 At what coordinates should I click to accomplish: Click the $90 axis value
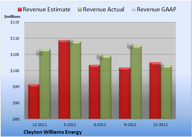click(16, 103)
